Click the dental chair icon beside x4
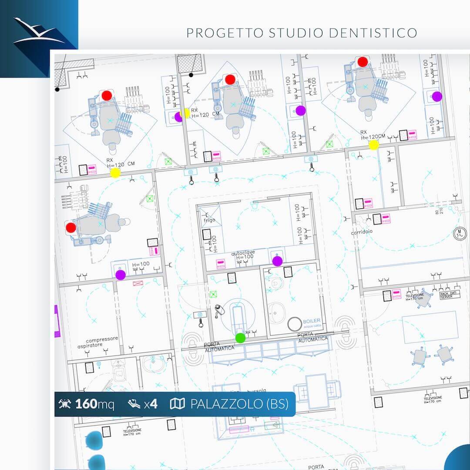470x470 pixels. (x=134, y=404)
